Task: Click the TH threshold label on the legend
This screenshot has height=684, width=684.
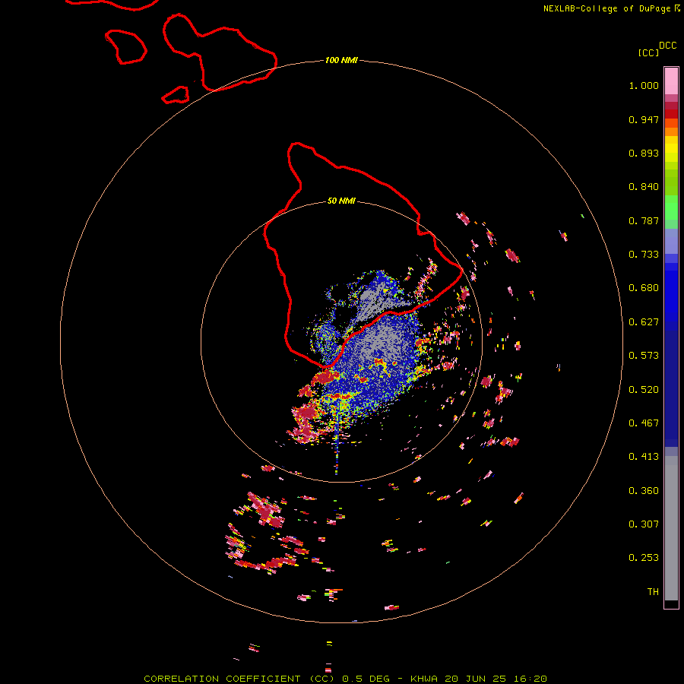Action: pyautogui.click(x=653, y=592)
